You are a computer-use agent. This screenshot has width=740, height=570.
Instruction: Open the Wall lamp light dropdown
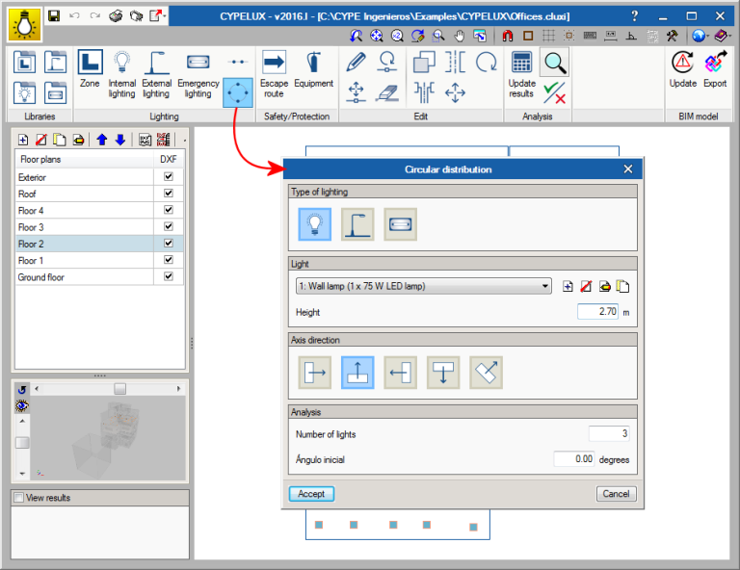(x=423, y=286)
